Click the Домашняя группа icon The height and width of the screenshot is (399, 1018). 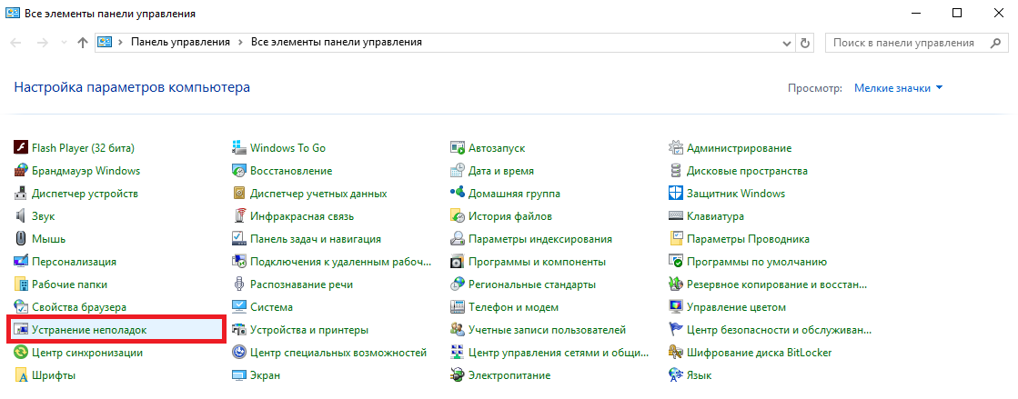point(458,194)
